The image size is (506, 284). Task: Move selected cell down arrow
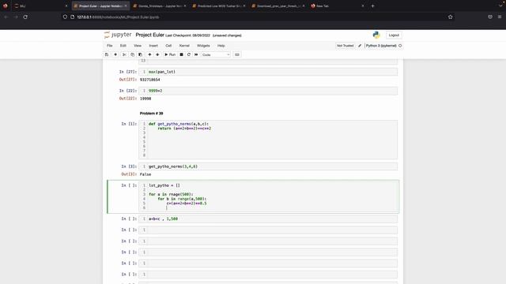(x=157, y=54)
